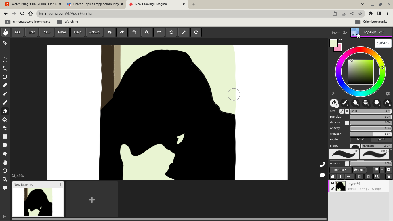Select the elliptical selection tool
The image size is (393, 221).
5,60
